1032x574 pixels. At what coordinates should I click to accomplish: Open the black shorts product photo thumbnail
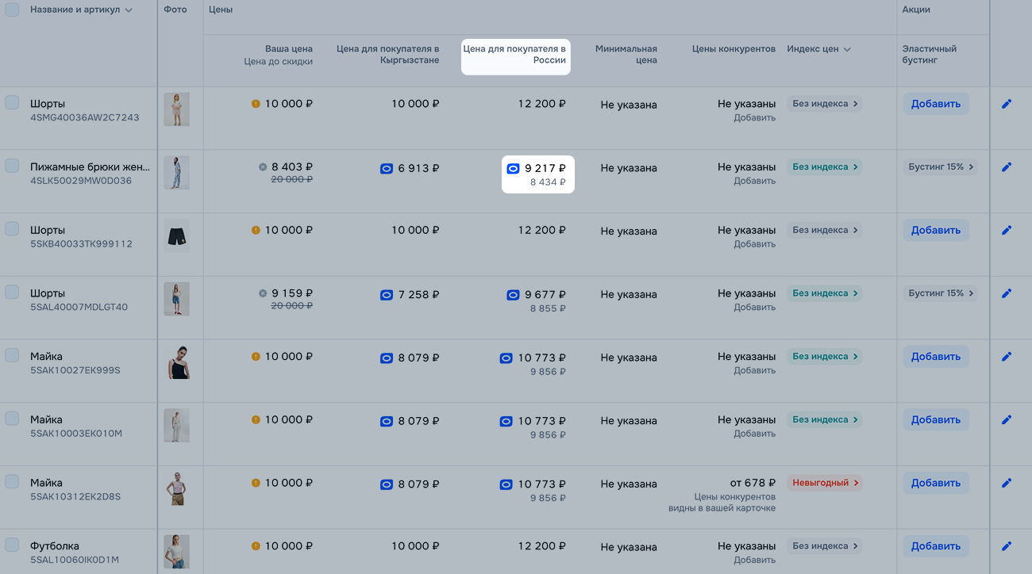(176, 235)
